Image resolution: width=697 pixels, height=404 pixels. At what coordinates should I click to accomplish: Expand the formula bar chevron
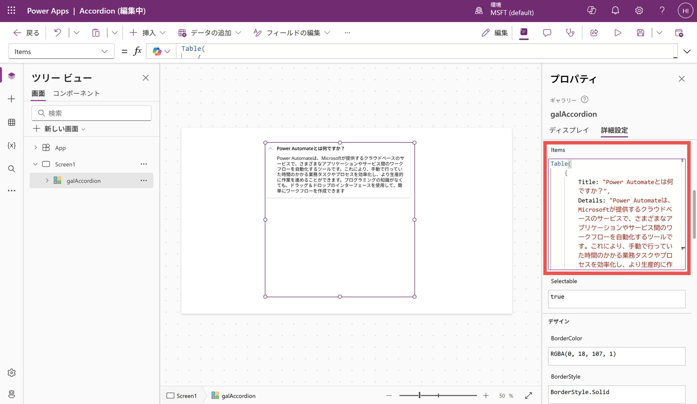click(687, 51)
